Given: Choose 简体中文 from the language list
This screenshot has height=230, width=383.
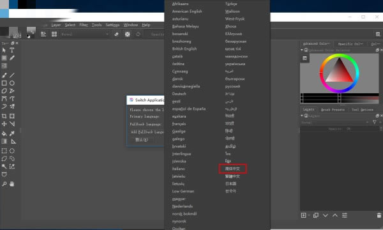Looking at the screenshot, I should point(232,169).
